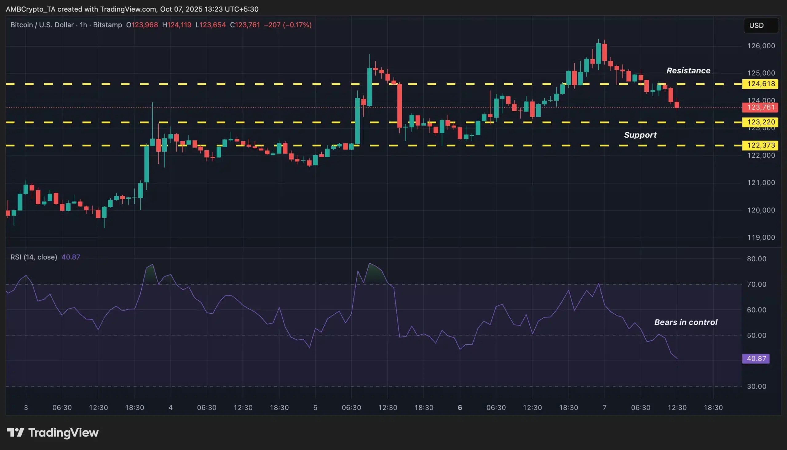Click the RSI (14, close) indicator label
This screenshot has height=450, width=787.
[x=34, y=257]
